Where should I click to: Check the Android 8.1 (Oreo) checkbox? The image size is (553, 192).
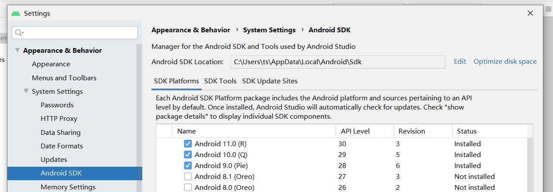pyautogui.click(x=188, y=176)
